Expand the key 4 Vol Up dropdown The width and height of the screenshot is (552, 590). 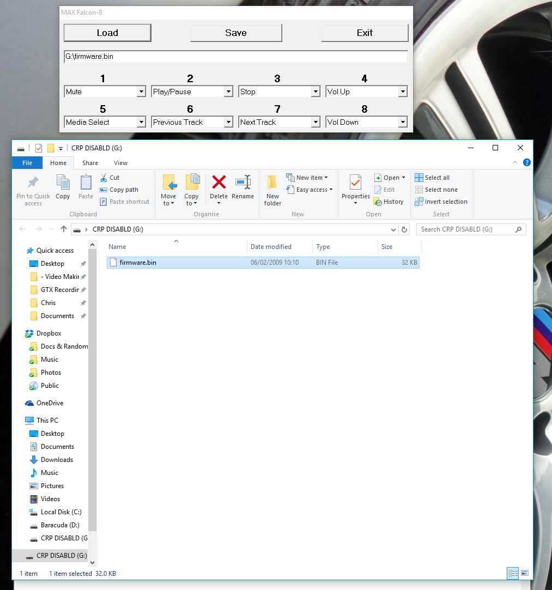(x=403, y=92)
